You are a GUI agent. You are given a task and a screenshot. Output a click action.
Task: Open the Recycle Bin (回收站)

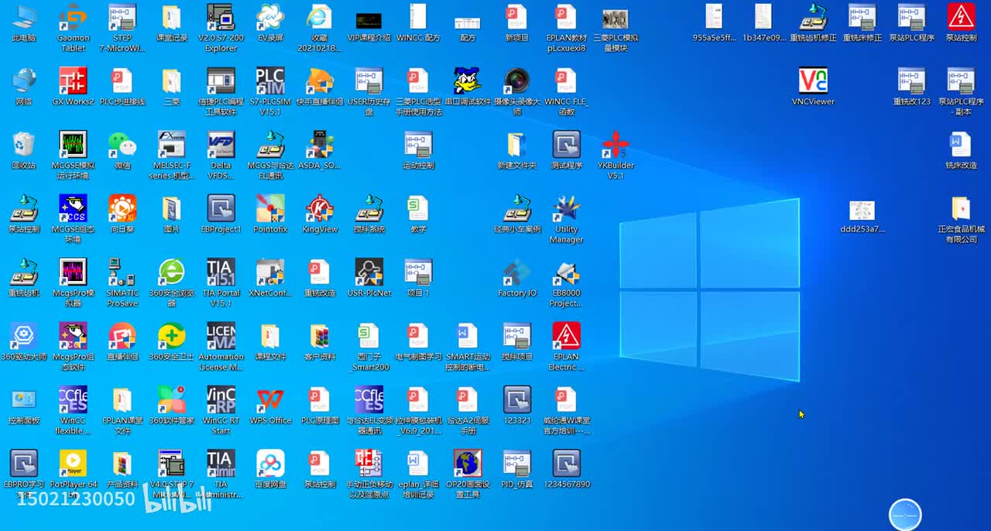pos(24,145)
